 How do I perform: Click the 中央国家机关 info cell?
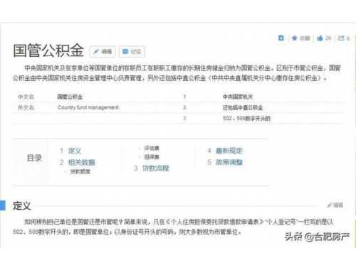click(x=238, y=97)
